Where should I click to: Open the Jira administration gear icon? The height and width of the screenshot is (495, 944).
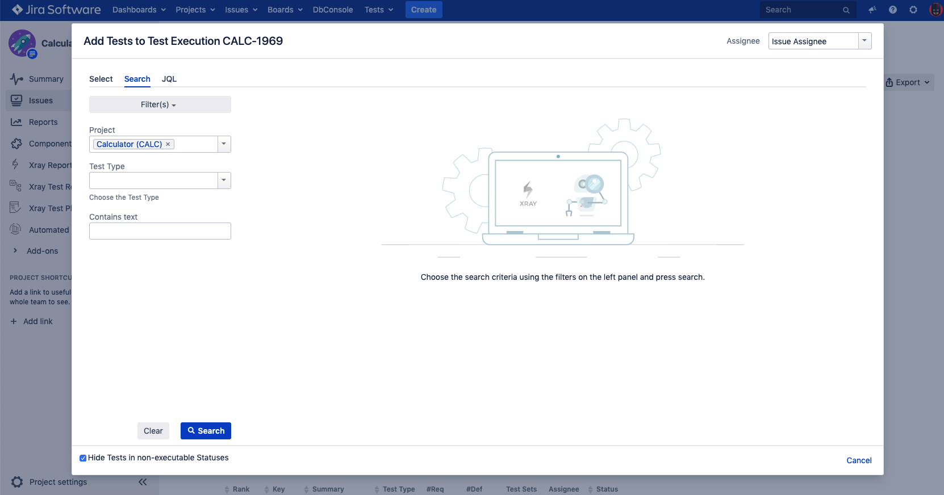(913, 10)
